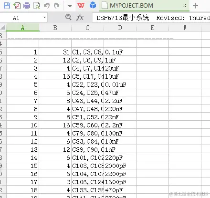Add a new tab with plus button
Screen dimensions: 210x198
(x=195, y=6)
